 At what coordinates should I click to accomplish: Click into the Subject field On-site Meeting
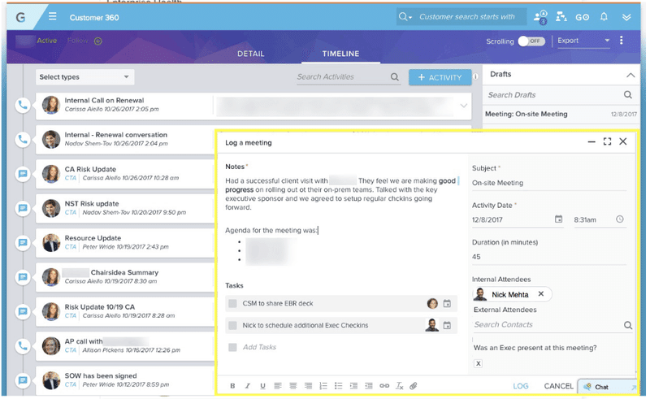click(x=549, y=183)
